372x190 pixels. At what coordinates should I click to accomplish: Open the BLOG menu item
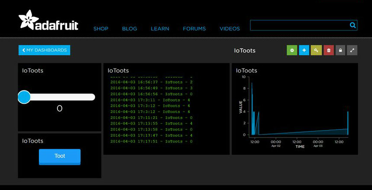pos(130,28)
